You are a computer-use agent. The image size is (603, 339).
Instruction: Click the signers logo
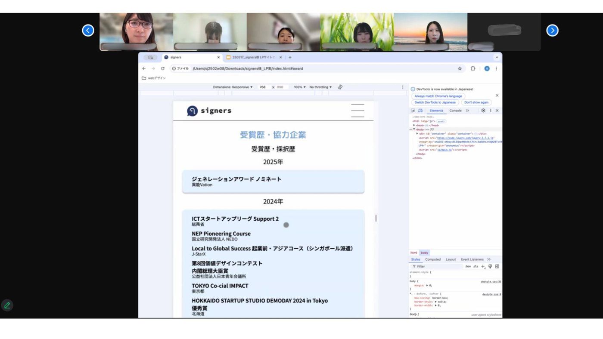coord(209,111)
